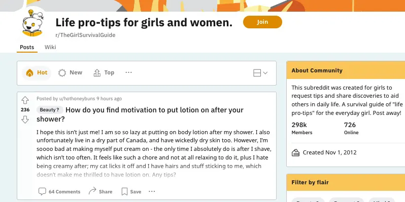Save post via bookmark icon
This screenshot has width=405, height=202.
[124, 191]
